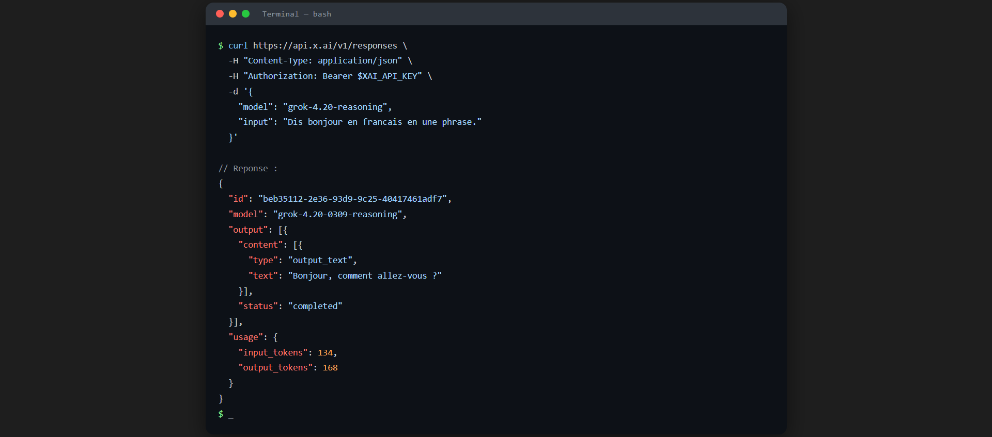Click the "Content-Type: application/json" header text

click(323, 61)
